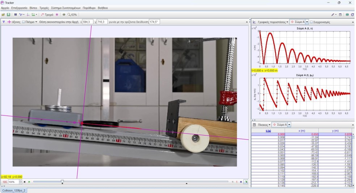Click the open file folder icon

(x=3, y=15)
